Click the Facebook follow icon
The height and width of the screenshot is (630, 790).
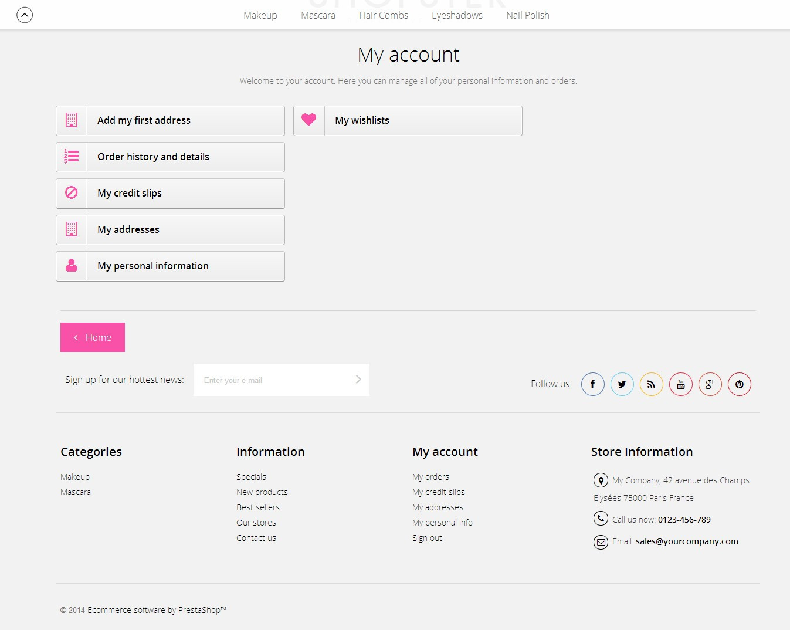592,384
